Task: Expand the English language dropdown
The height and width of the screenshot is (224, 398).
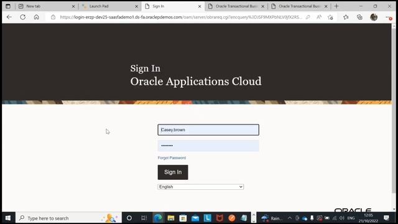Action: pyautogui.click(x=200, y=187)
